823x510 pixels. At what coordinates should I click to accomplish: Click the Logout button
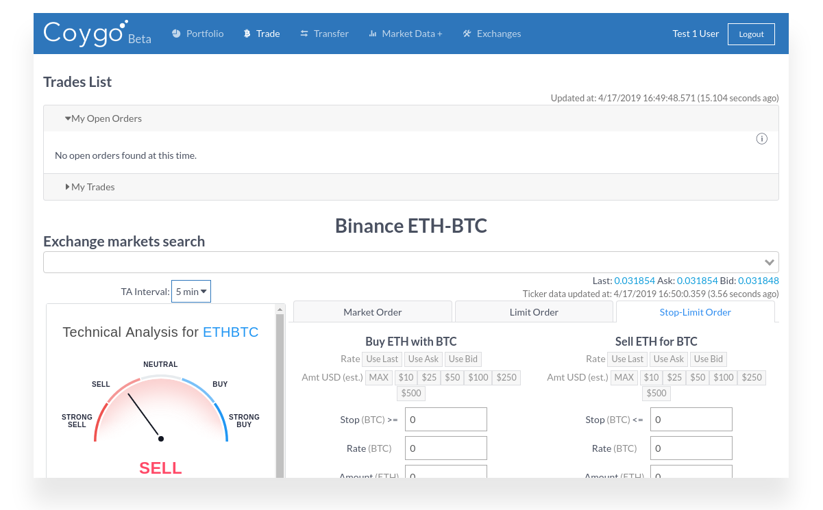coord(751,34)
